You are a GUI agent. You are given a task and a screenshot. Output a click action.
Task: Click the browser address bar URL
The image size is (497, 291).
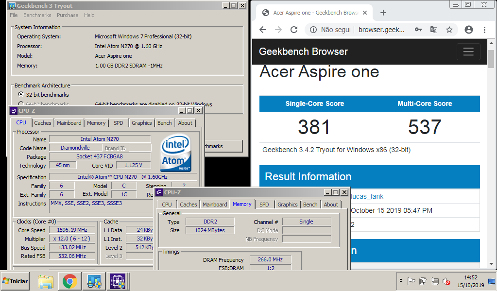click(381, 30)
